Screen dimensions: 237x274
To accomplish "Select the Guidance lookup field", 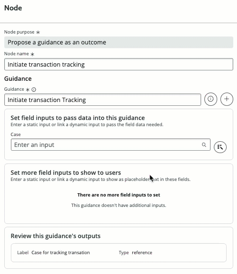I will click(102, 100).
